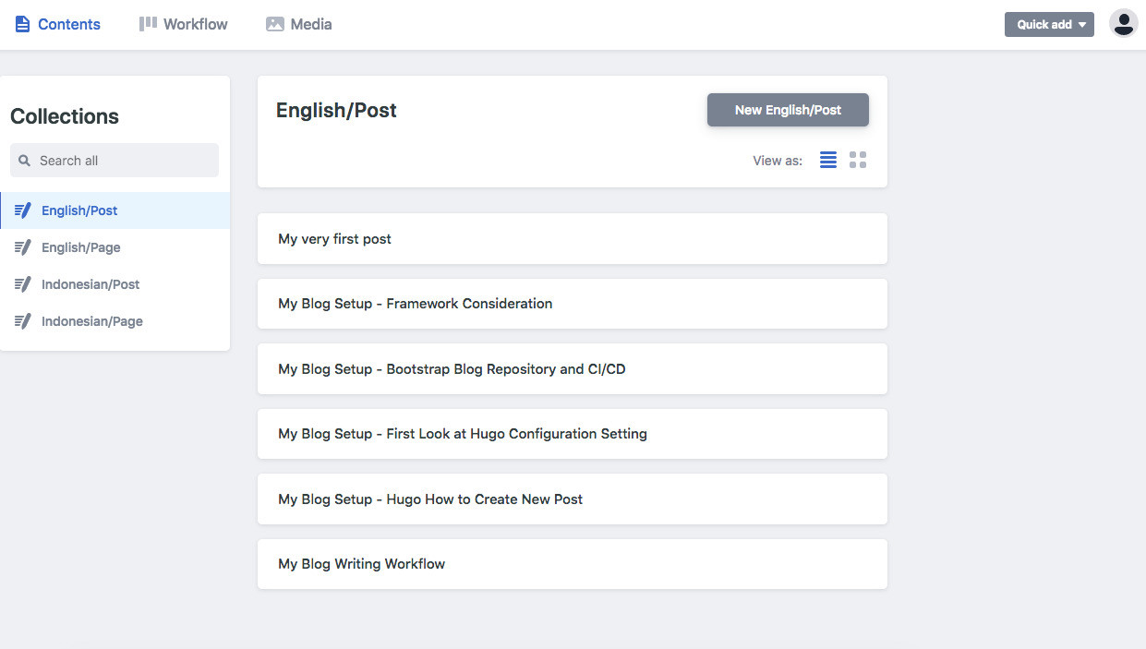The width and height of the screenshot is (1146, 649).
Task: Create a New English/Post entry
Action: tap(788, 110)
